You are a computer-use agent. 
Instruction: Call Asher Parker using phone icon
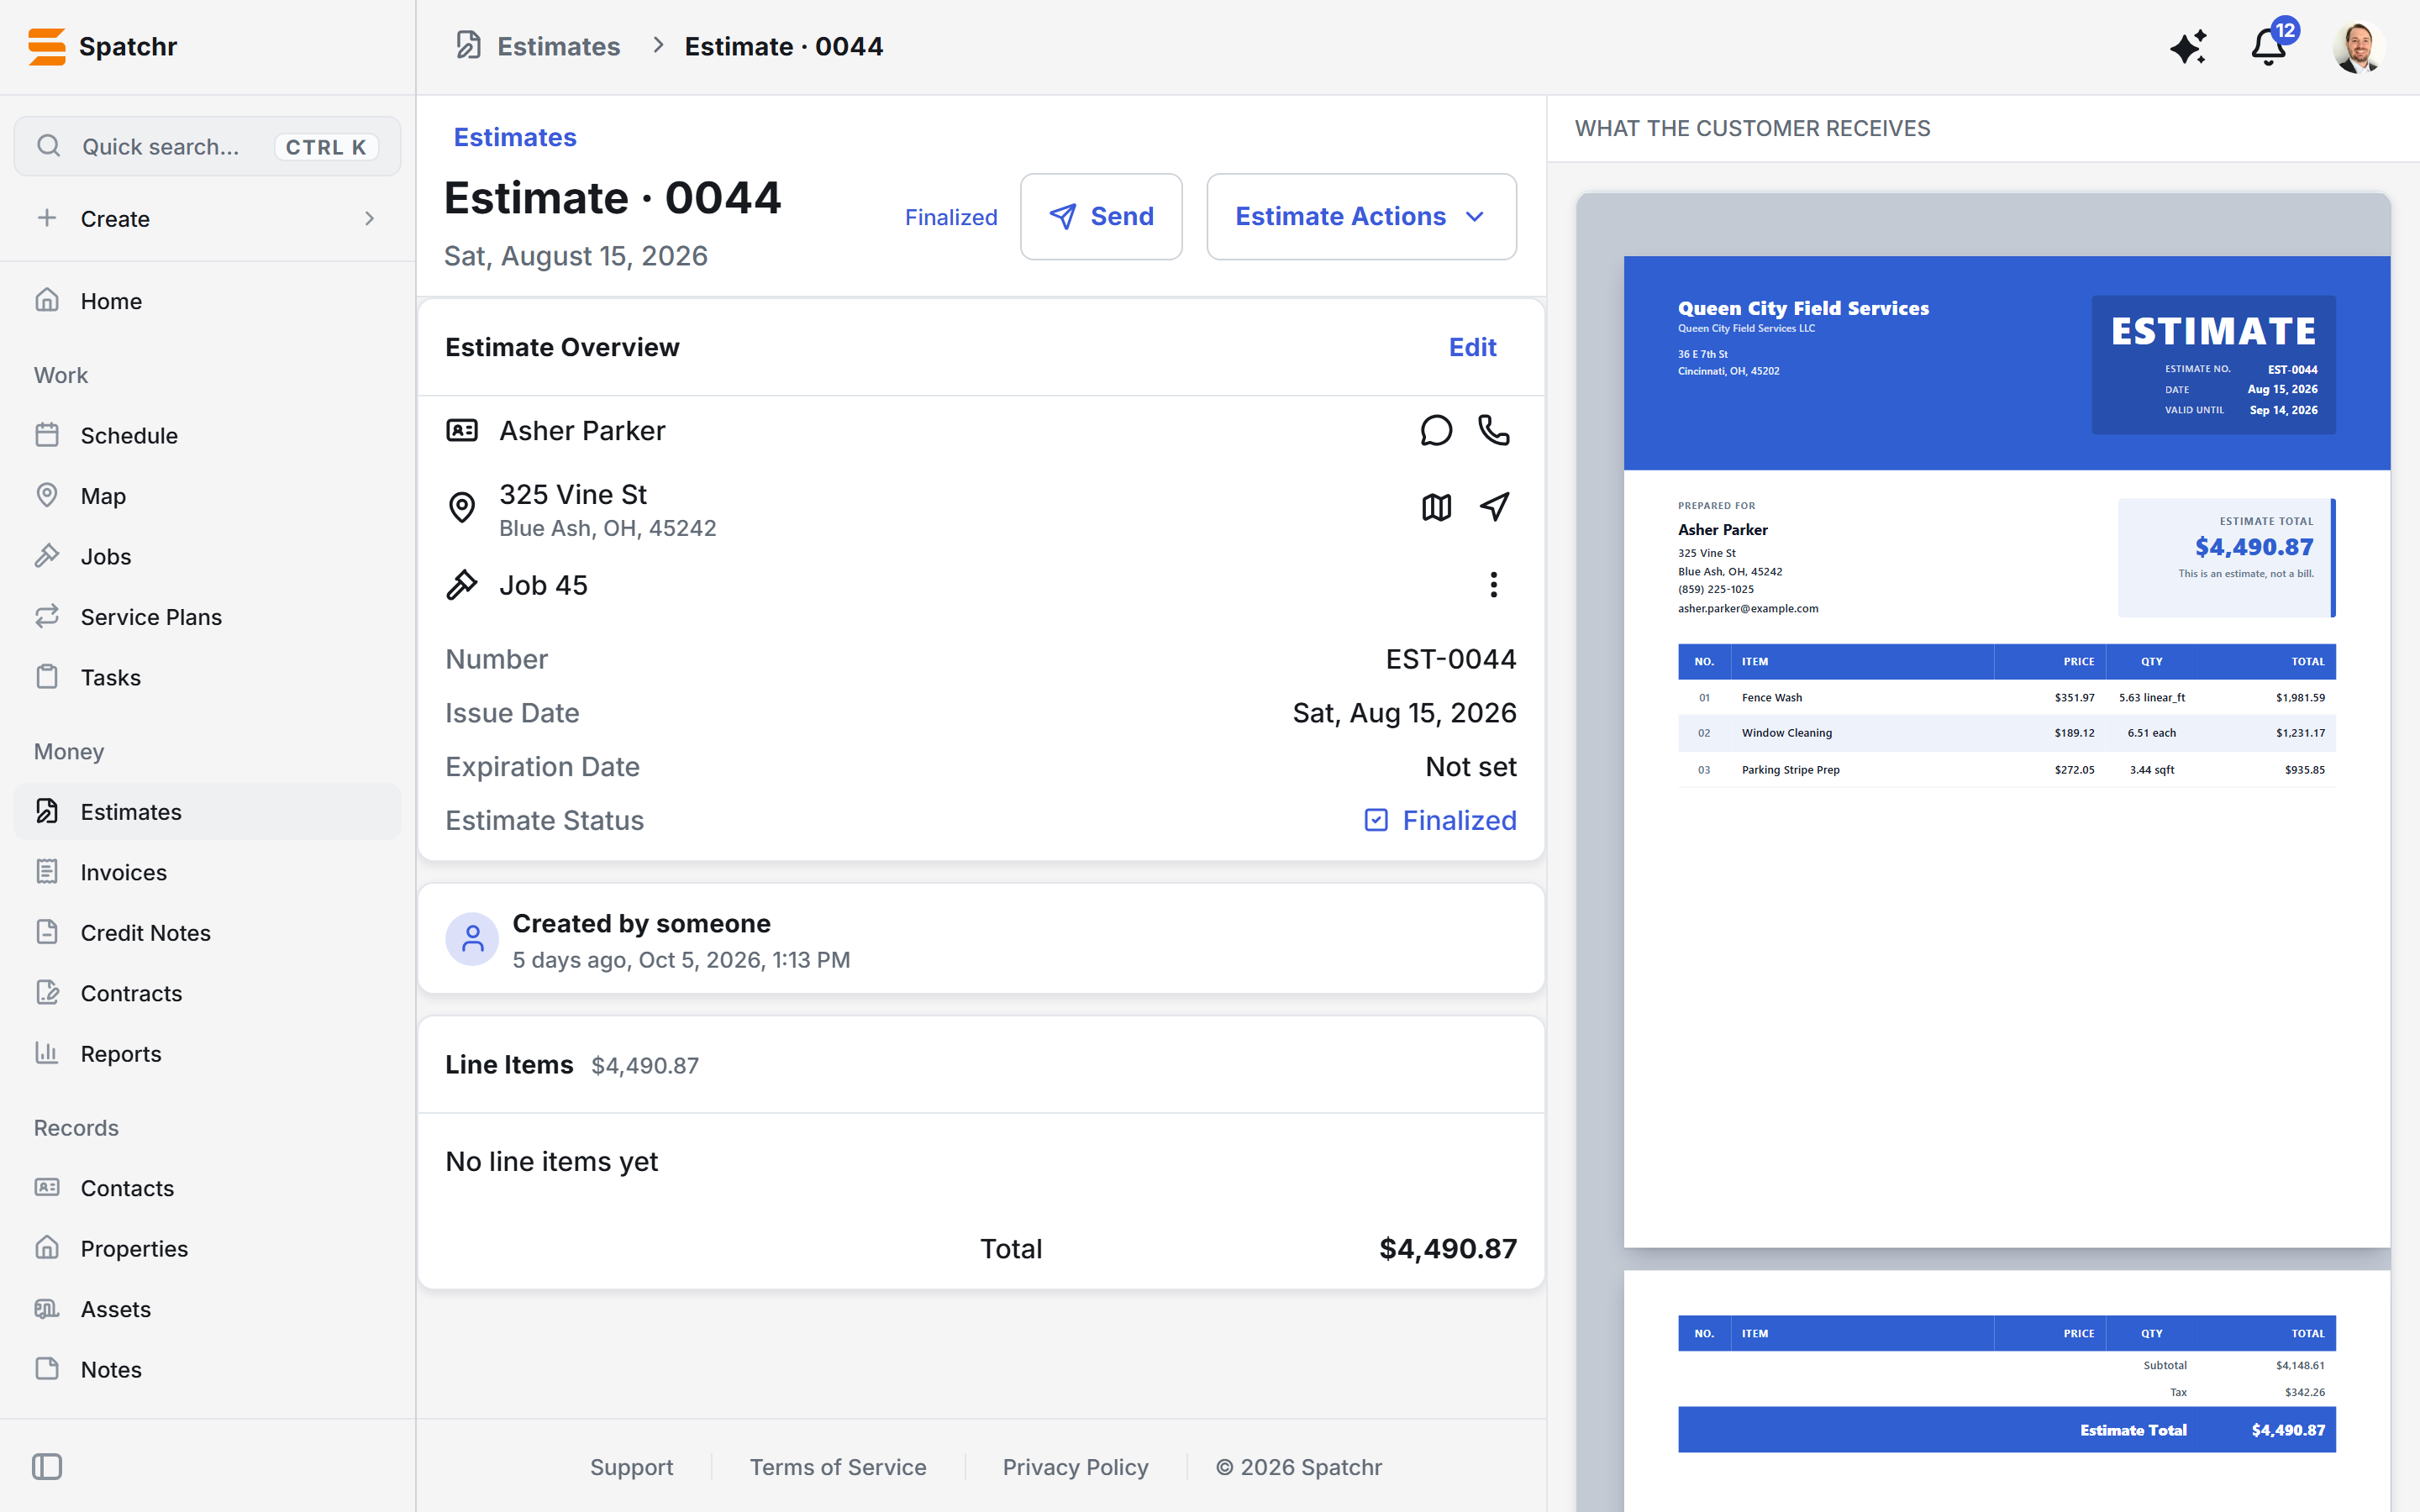click(1494, 431)
